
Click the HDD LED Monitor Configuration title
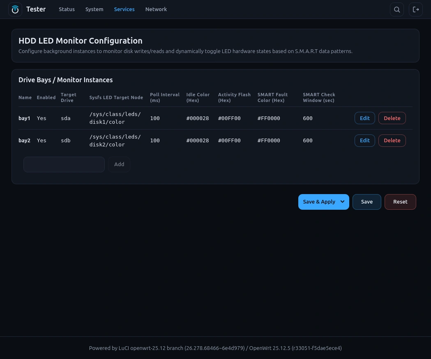[x=80, y=41]
